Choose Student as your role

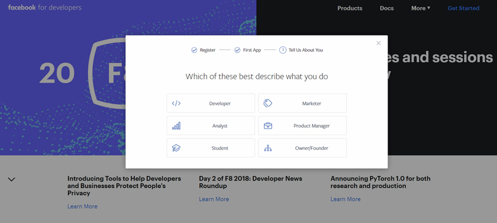click(x=211, y=148)
